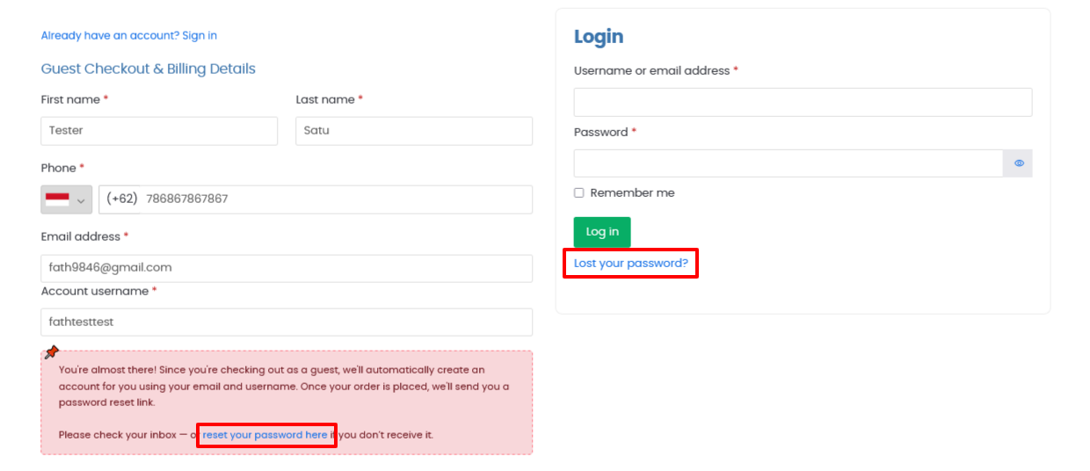Click the (+62) country code prefix

[122, 199]
